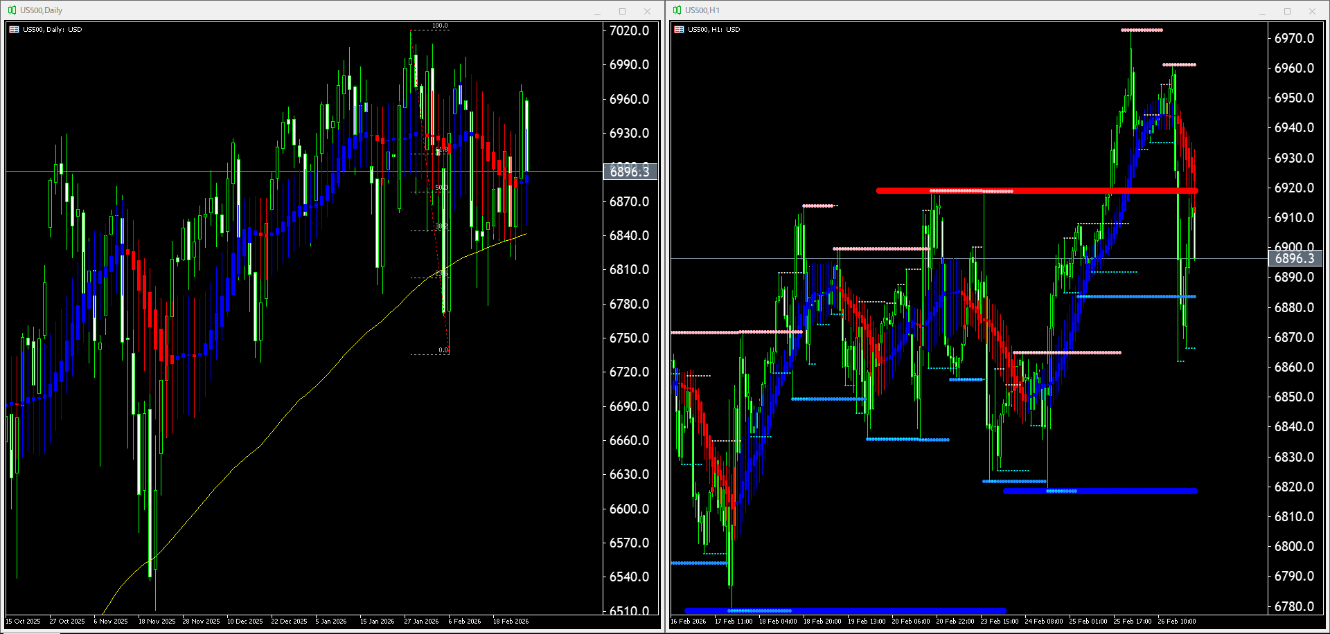This screenshot has height=634, width=1330.
Task: Click the 6990.0 price on Daily scale
Action: click(x=629, y=64)
